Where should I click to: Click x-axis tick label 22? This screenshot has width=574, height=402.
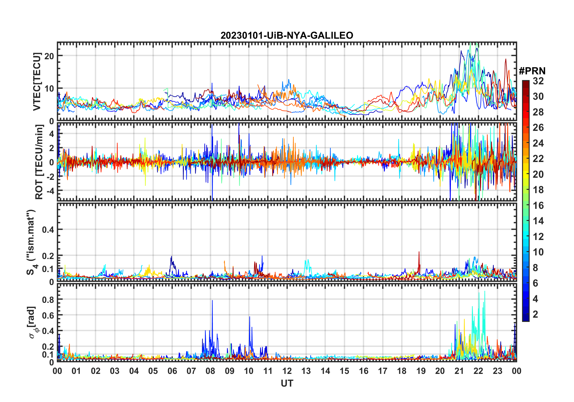coord(478,371)
